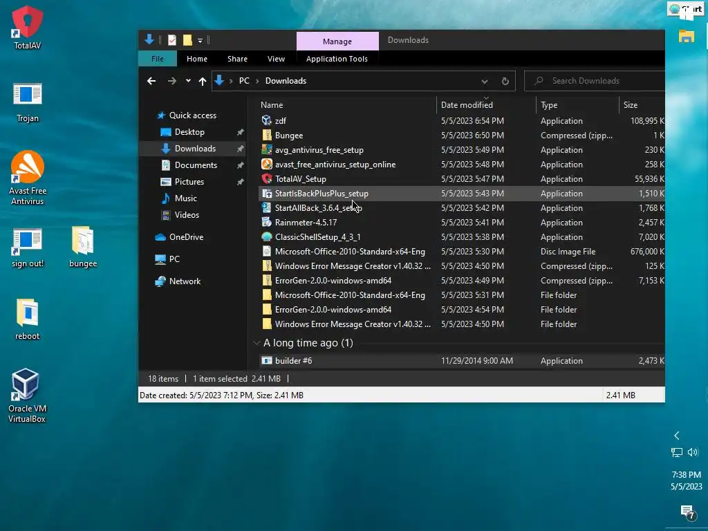Open the TotalAV desktop shortcut
708x531 pixels.
(27, 27)
